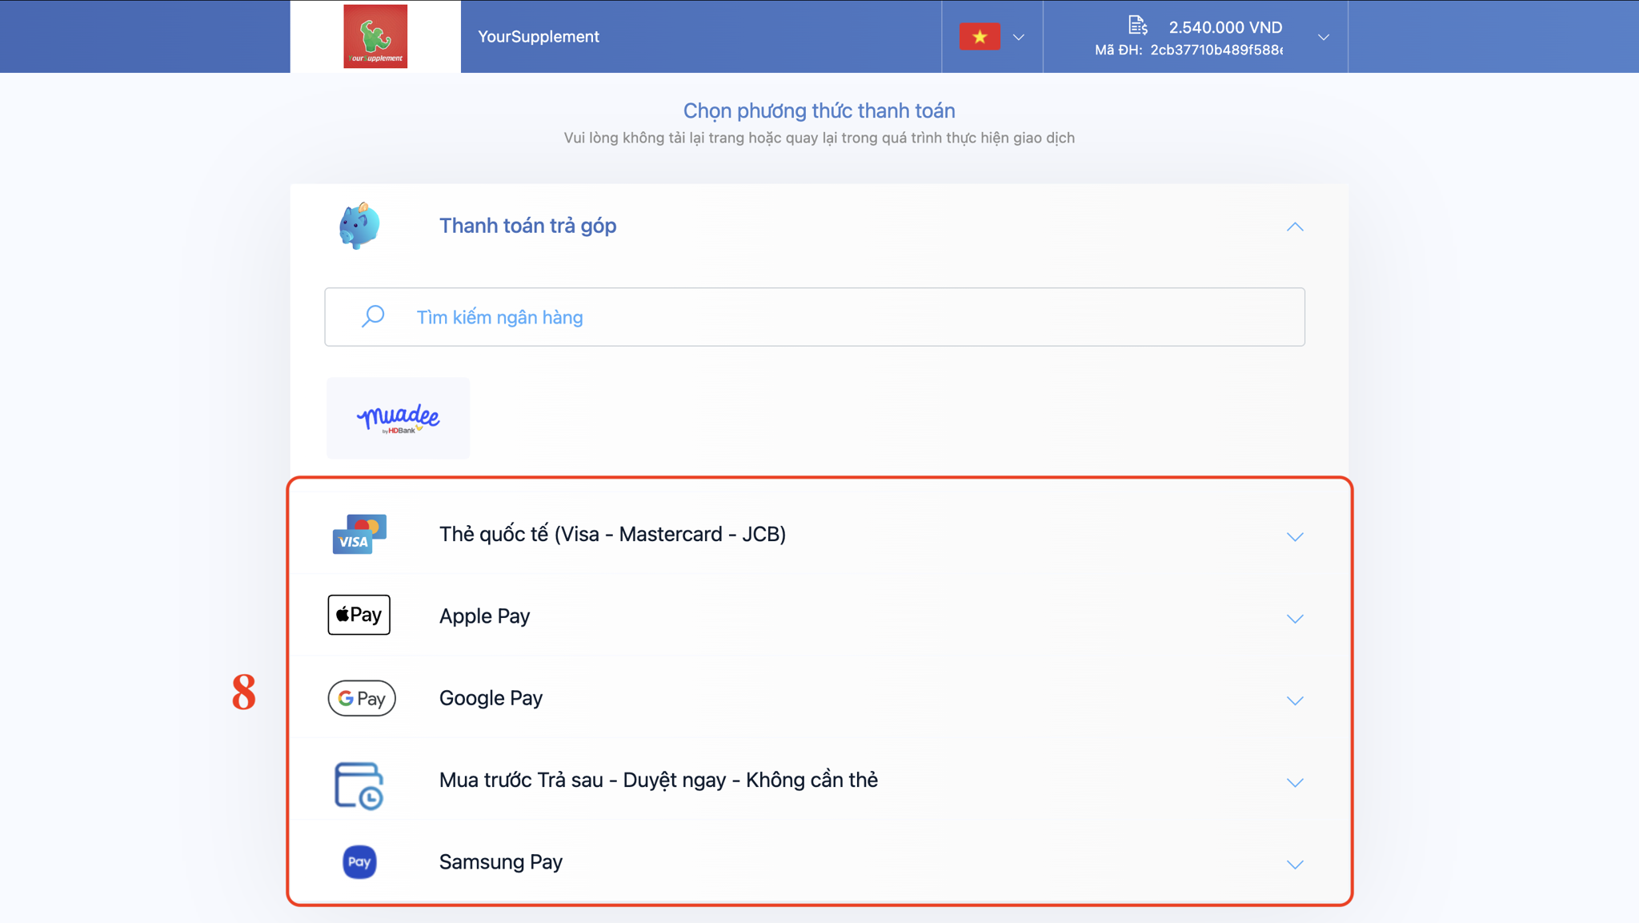Click the Apple Pay logo icon
The width and height of the screenshot is (1639, 923).
pos(359,615)
